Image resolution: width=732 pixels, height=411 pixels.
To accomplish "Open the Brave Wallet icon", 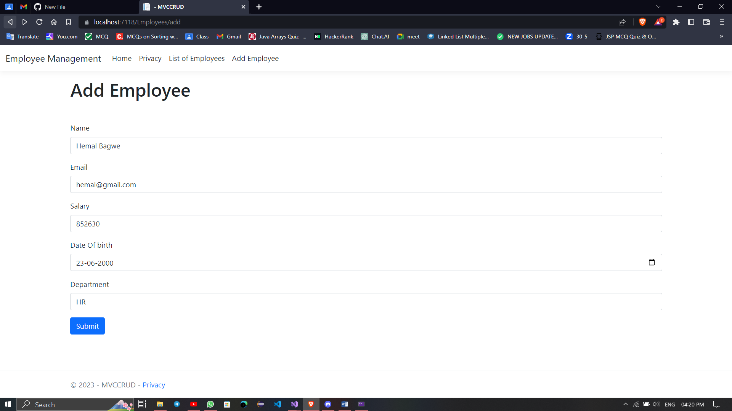I will coord(706,22).
